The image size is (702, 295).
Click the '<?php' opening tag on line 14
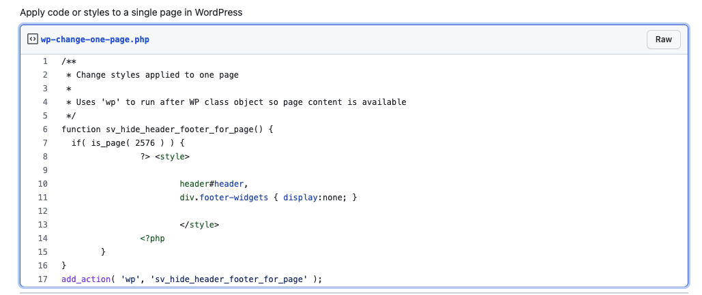152,238
